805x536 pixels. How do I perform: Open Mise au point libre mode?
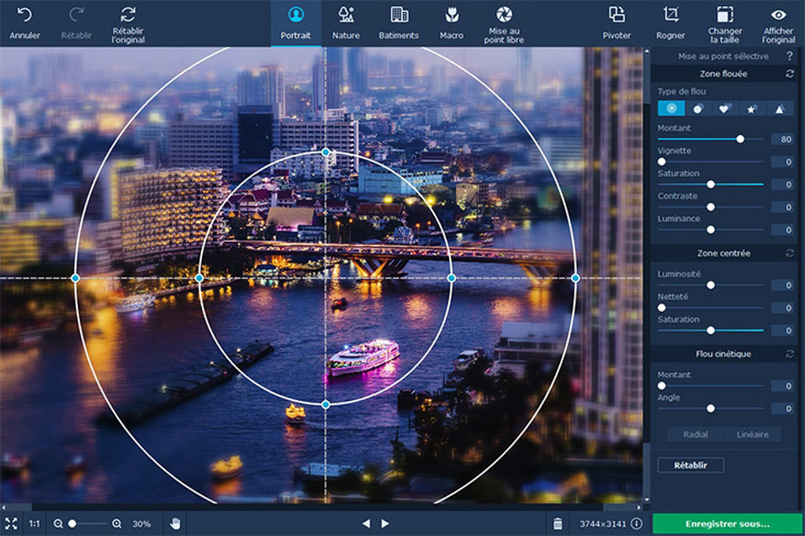tap(504, 24)
